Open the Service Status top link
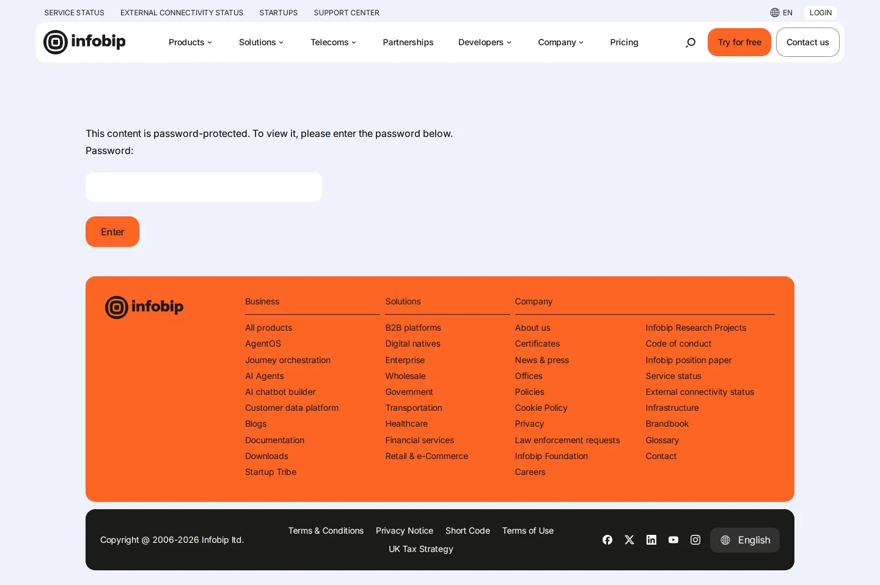The width and height of the screenshot is (880, 585). tap(75, 13)
